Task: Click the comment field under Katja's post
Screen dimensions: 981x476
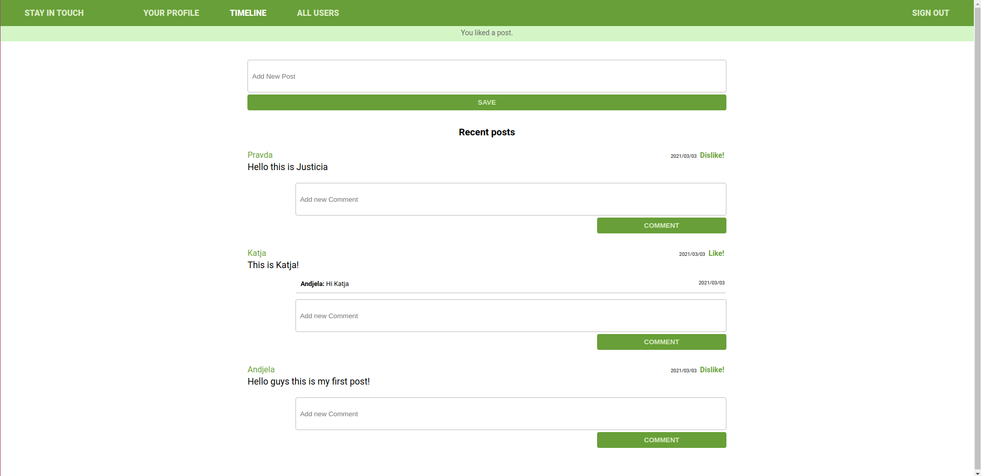Action: coord(510,316)
